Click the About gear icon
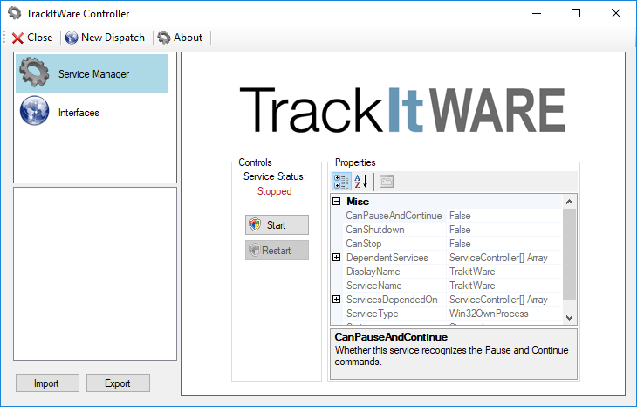This screenshot has height=407, width=637. coord(164,38)
